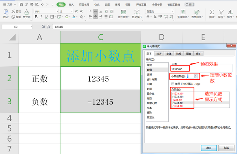Open the 字体 tab in the dialog

coord(169,54)
